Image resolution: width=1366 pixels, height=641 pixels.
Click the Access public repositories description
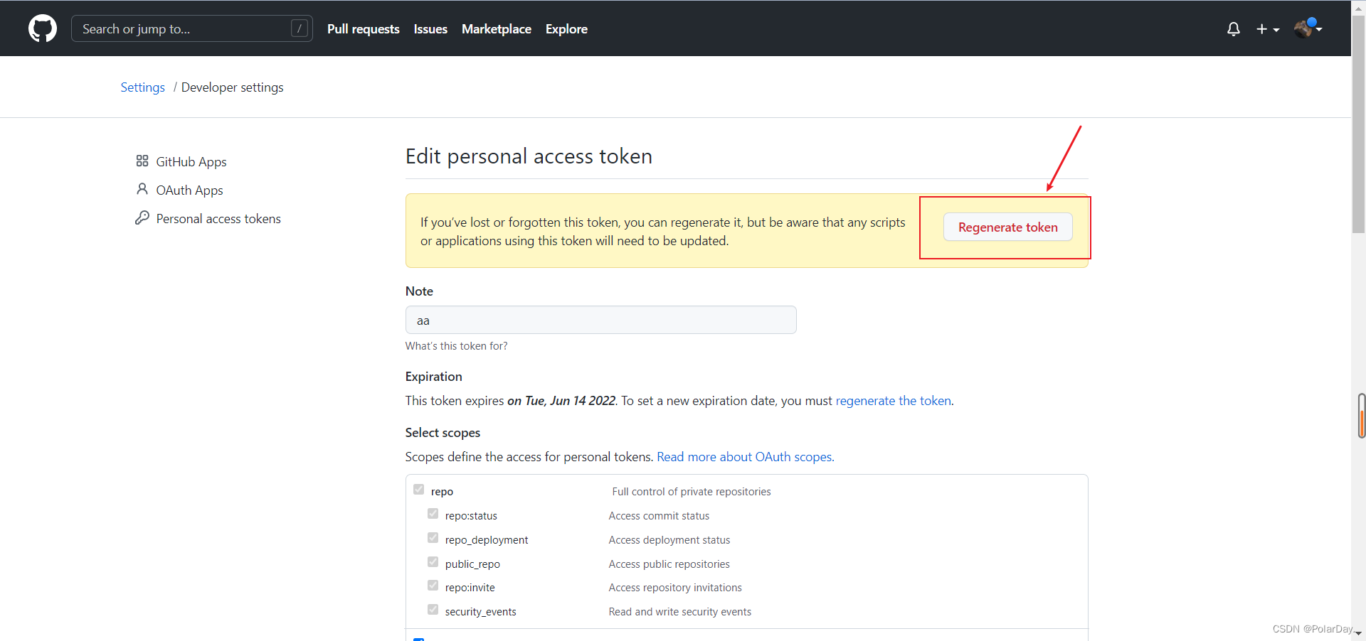669,564
